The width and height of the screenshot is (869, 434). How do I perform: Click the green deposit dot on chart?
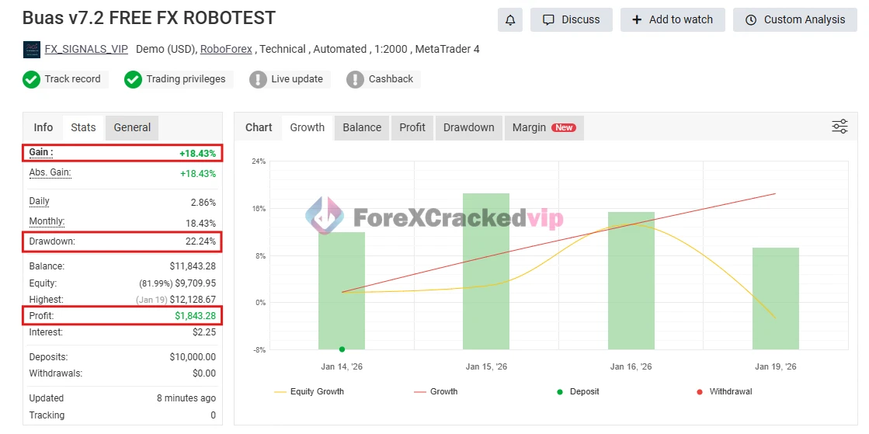coord(342,349)
